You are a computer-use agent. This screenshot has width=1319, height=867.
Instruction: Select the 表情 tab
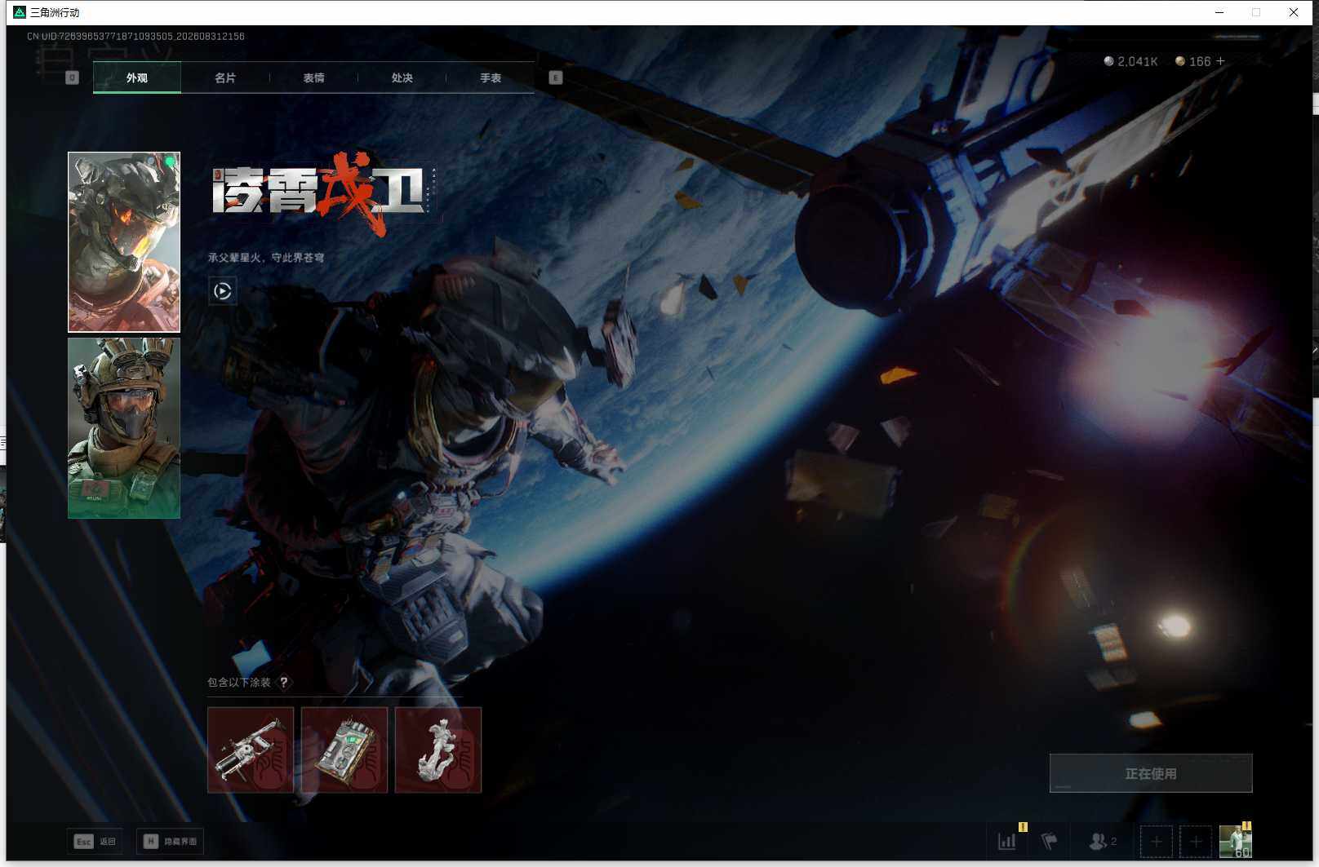tap(313, 77)
